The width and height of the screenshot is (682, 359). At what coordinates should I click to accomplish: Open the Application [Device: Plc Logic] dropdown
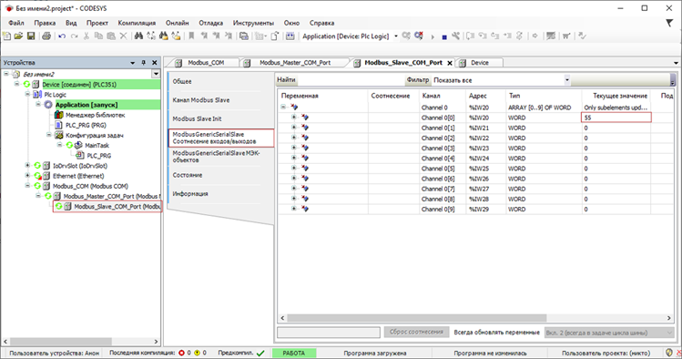[396, 36]
